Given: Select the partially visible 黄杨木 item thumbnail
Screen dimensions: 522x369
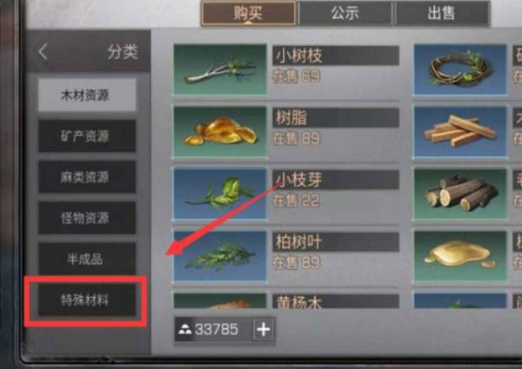Looking at the screenshot, I should pos(220,300).
